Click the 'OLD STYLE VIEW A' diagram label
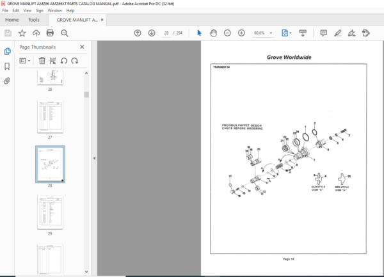 318,189
